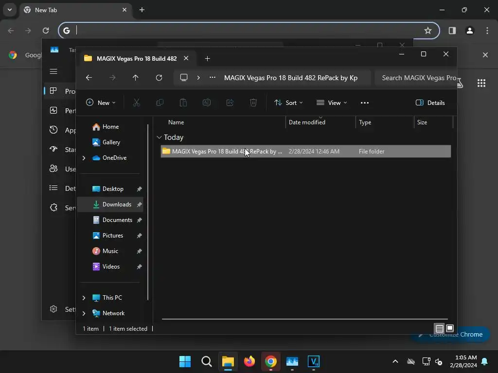
Task: Close the MAGIX Vegas Pro Explorer tab
Action: tap(186, 58)
